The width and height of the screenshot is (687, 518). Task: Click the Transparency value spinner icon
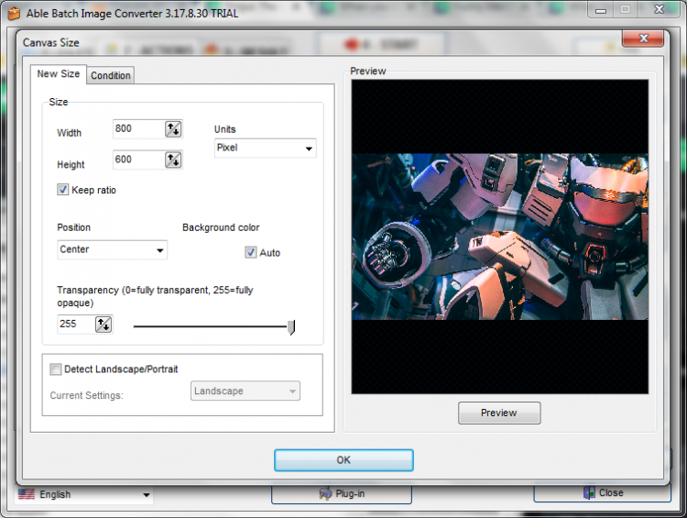click(x=104, y=325)
